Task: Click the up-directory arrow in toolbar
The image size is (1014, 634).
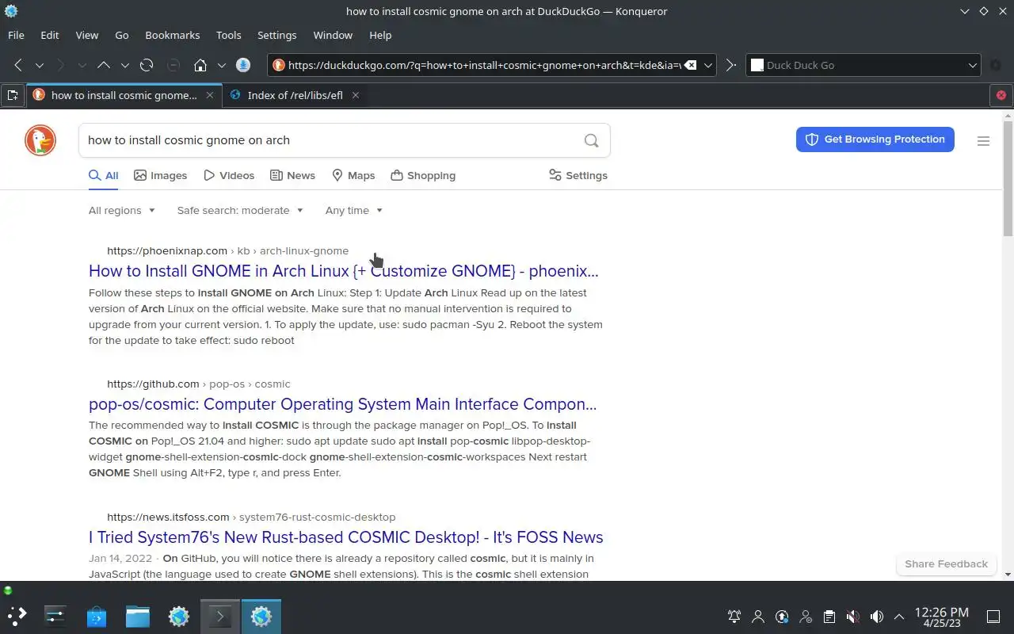Action: pyautogui.click(x=103, y=65)
